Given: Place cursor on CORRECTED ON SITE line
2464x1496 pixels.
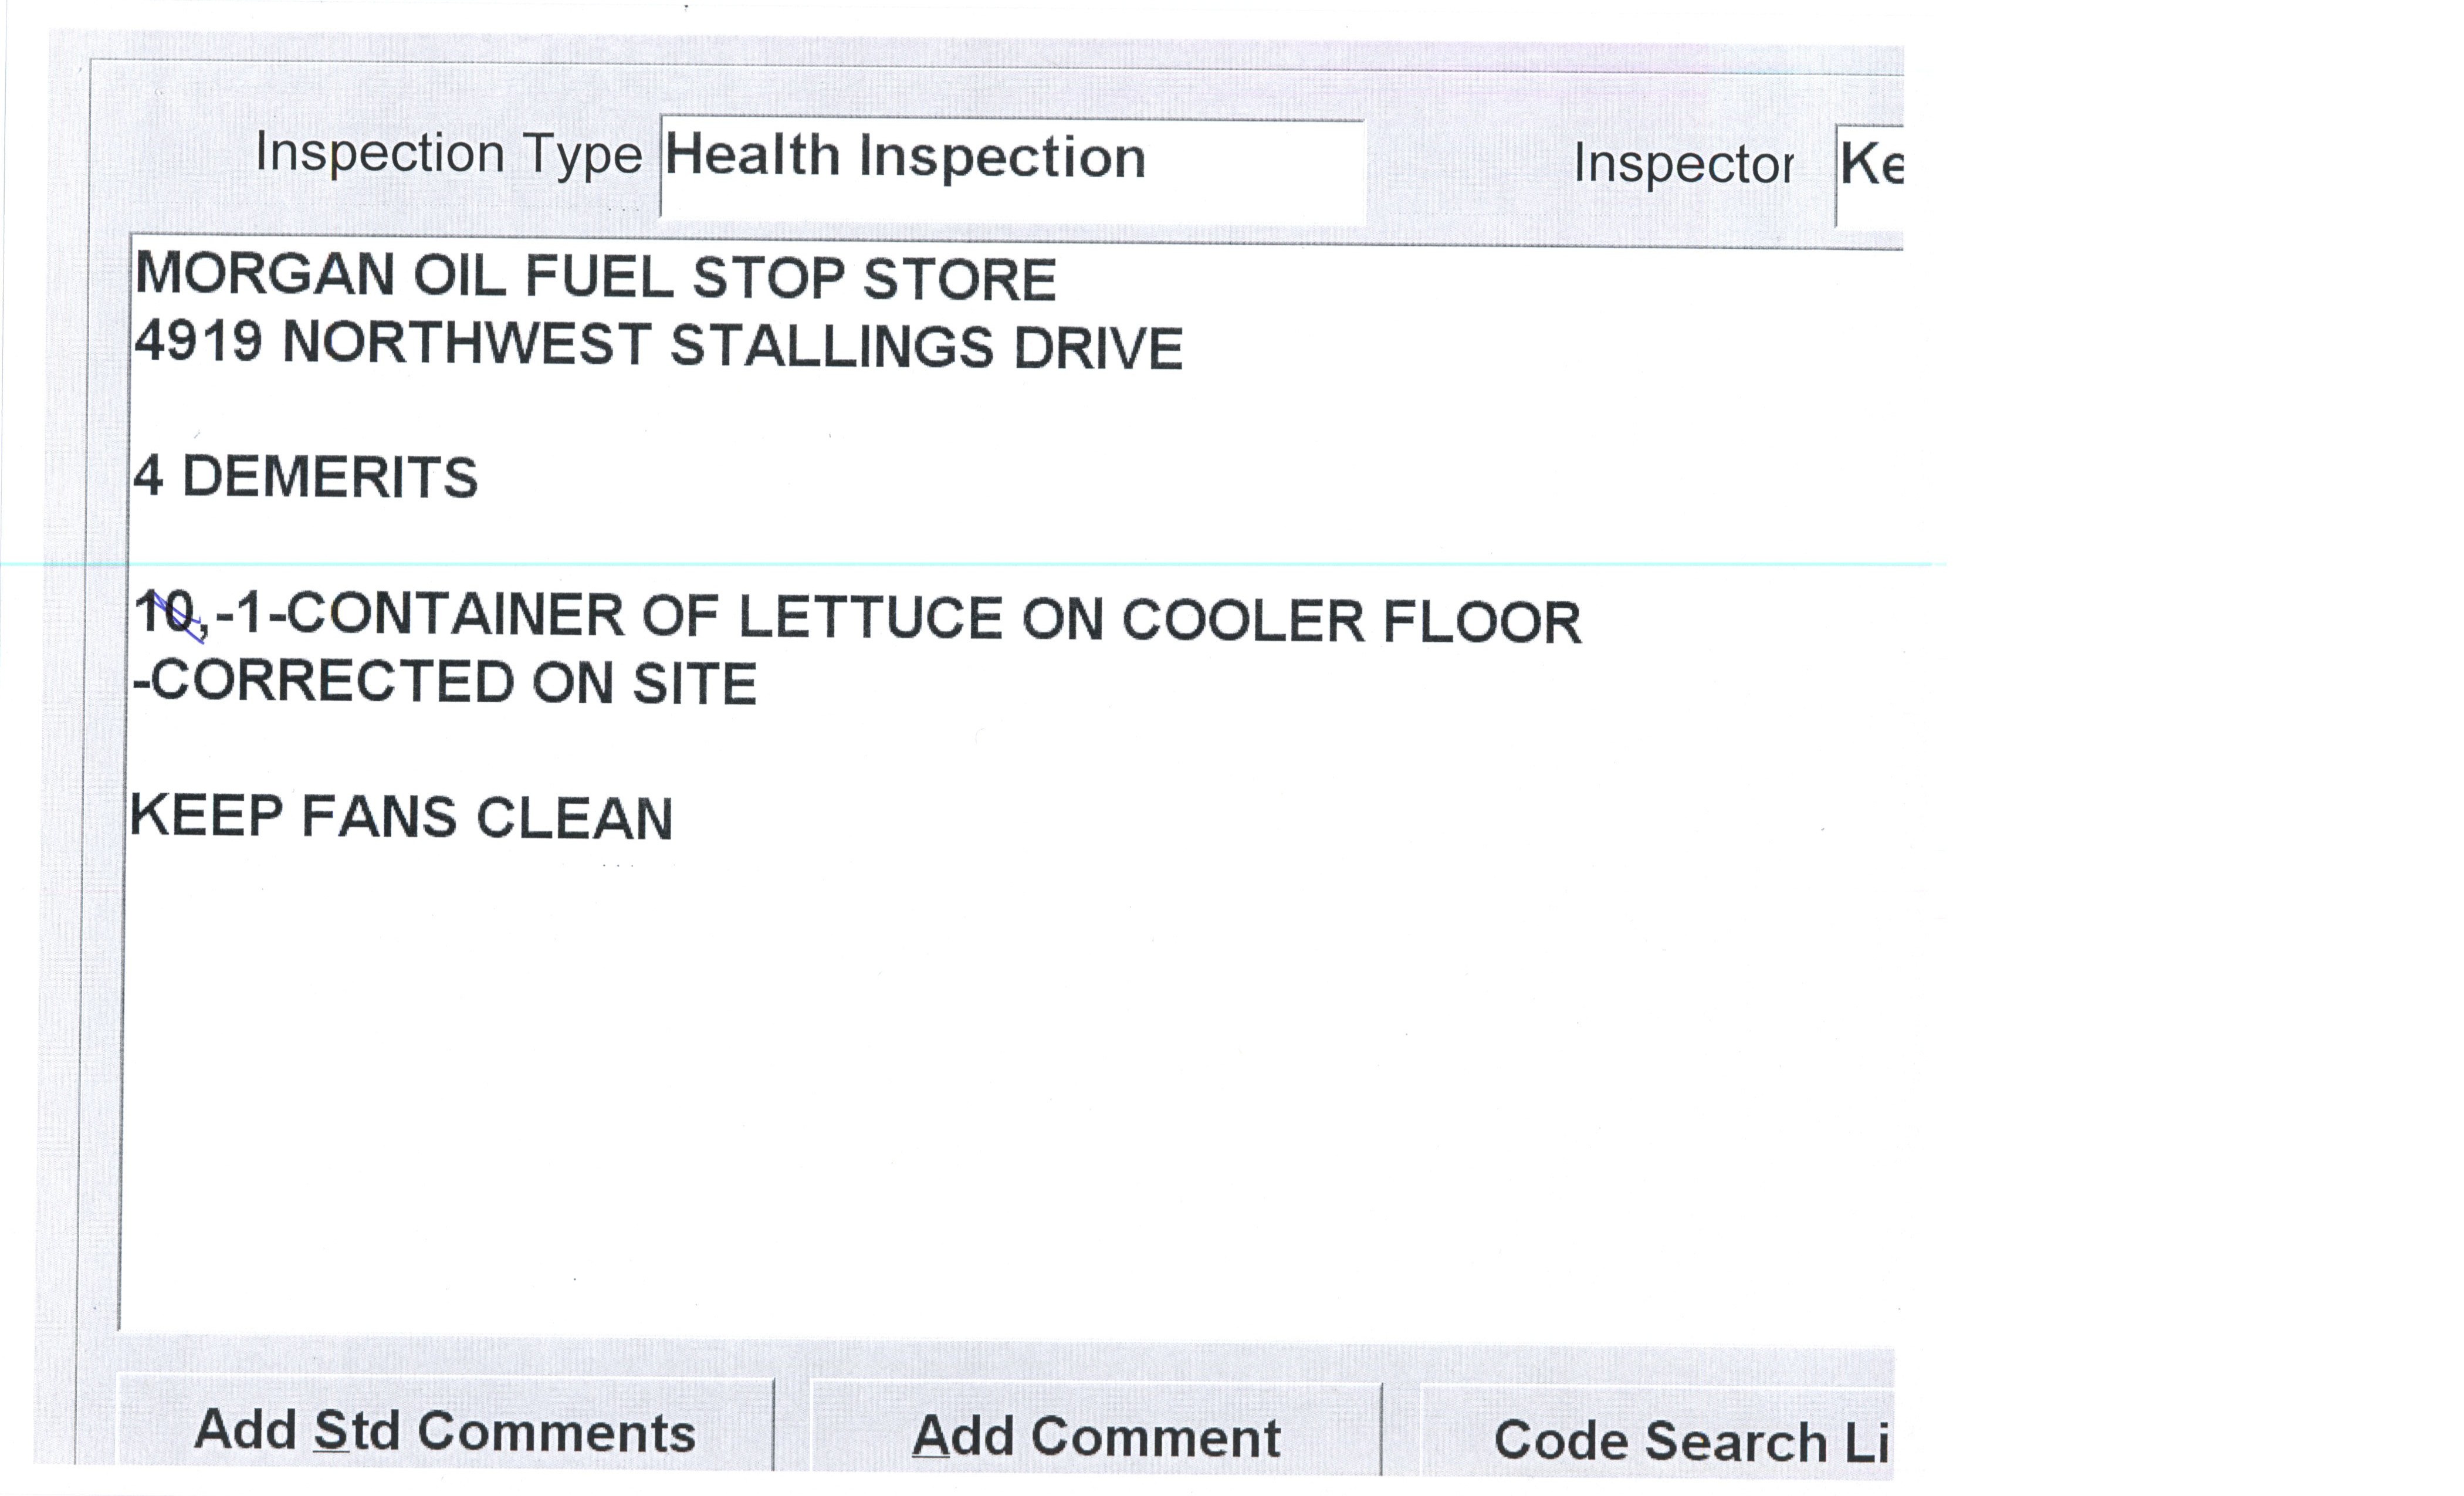Looking at the screenshot, I should 445,683.
